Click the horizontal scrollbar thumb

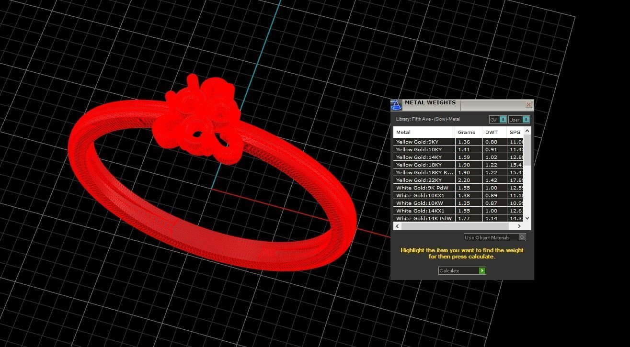point(454,226)
